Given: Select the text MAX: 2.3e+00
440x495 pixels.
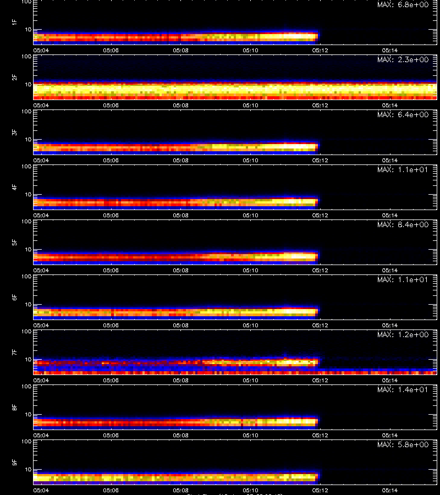Looking at the screenshot, I should click(403, 59).
